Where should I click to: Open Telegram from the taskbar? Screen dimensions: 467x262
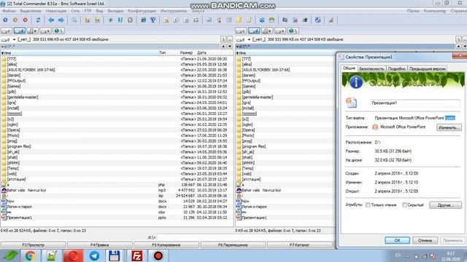click(94, 255)
